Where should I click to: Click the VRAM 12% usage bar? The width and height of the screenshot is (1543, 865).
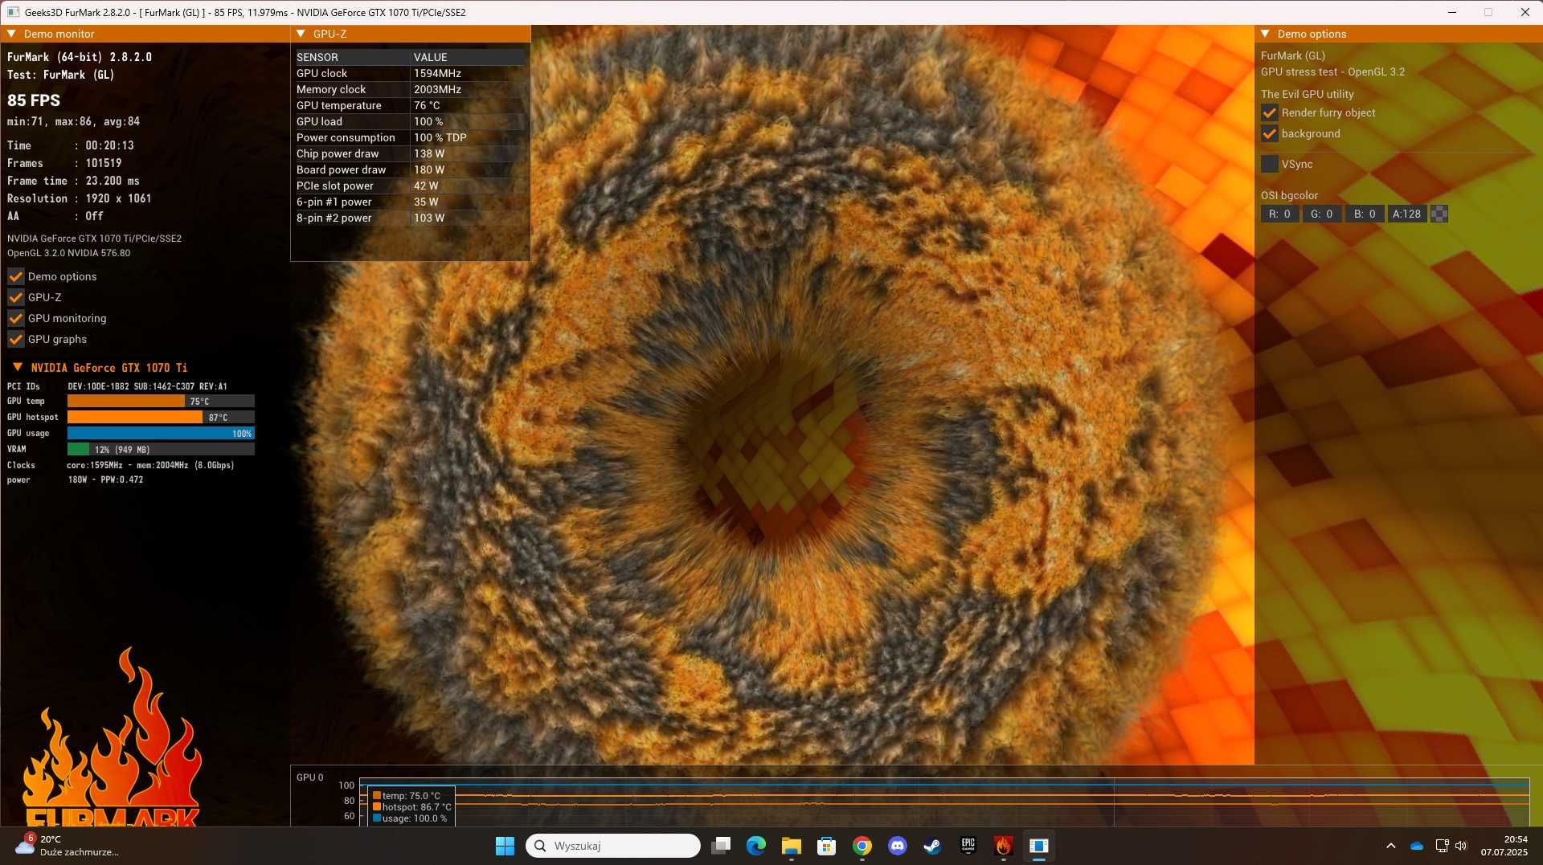161,449
